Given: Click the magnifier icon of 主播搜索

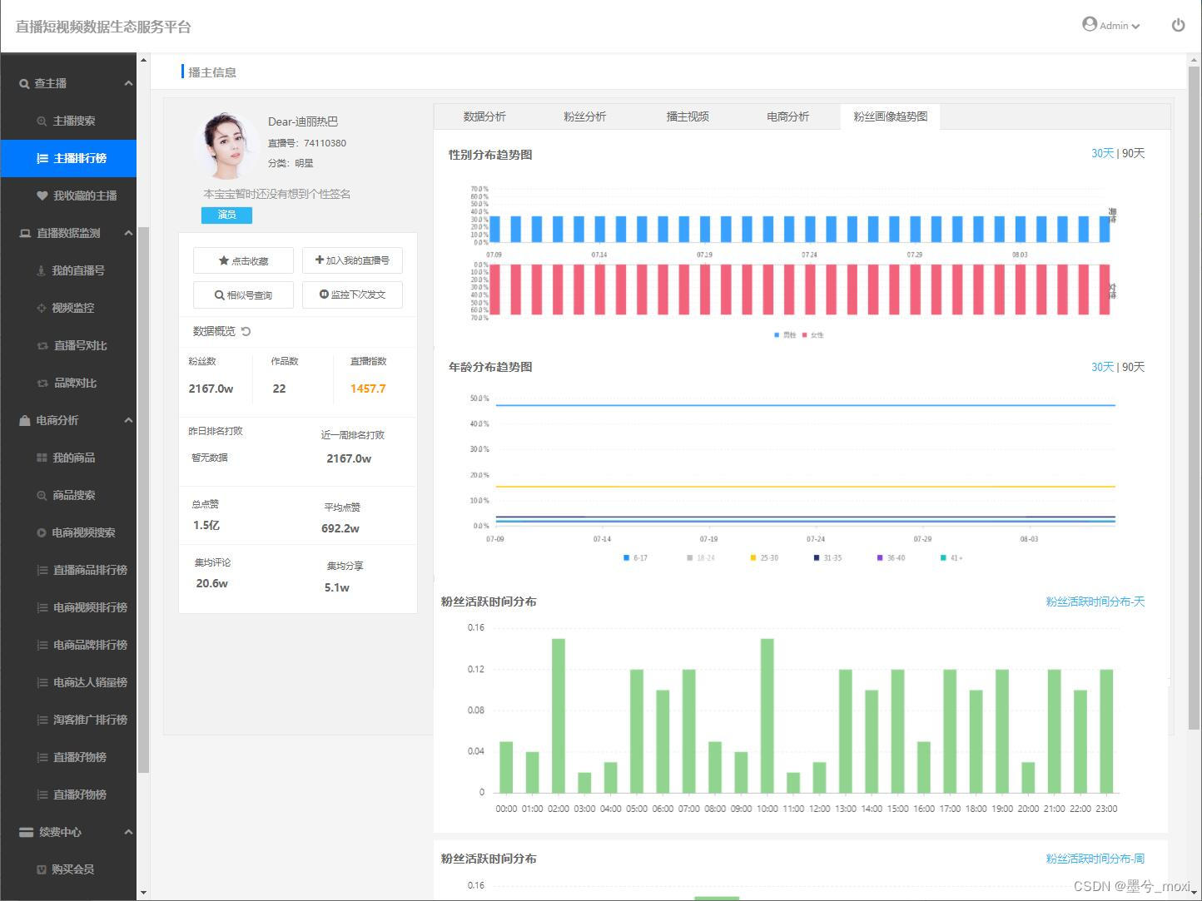Looking at the screenshot, I should (x=42, y=121).
